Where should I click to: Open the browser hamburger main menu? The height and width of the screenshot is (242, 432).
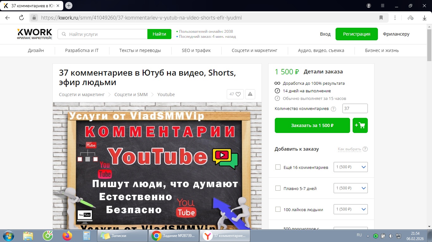tap(383, 6)
